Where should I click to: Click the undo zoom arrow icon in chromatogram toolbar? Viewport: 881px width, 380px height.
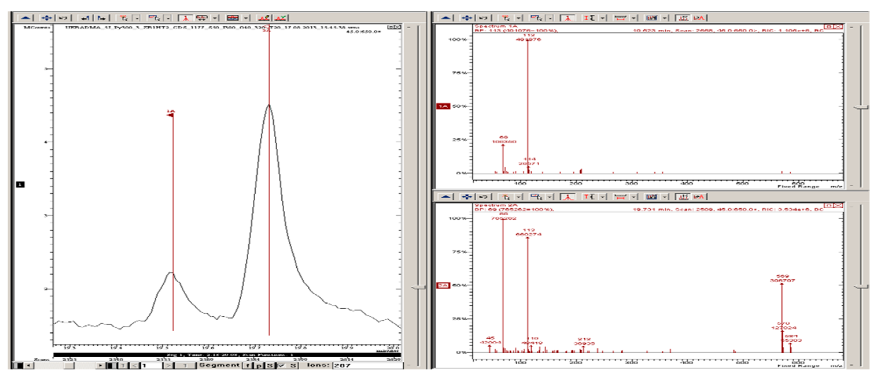click(63, 18)
